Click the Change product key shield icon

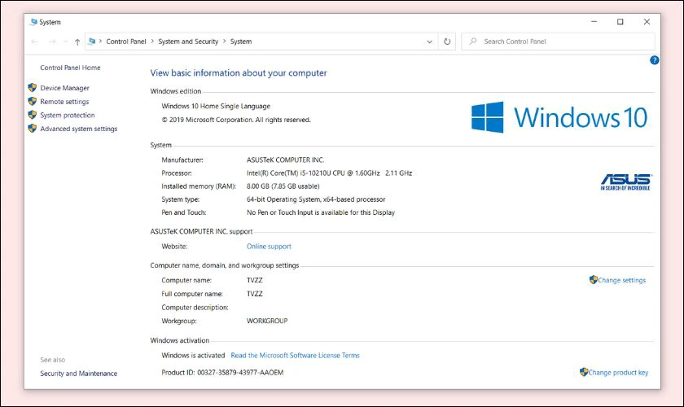click(584, 372)
